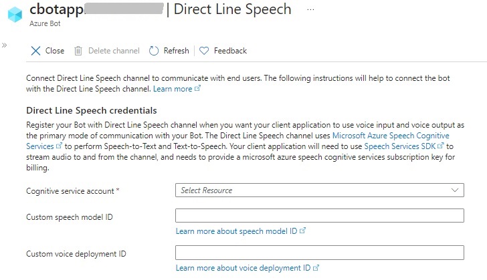Screen dimensions: 487x280
Task: Open Learn more about speech model ID
Action: [237, 231]
